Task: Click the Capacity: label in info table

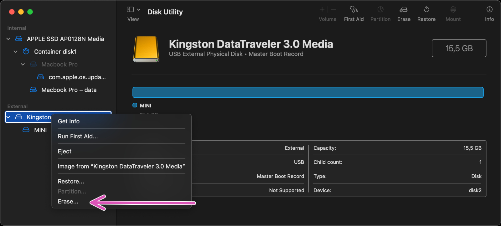Action: [x=325, y=148]
